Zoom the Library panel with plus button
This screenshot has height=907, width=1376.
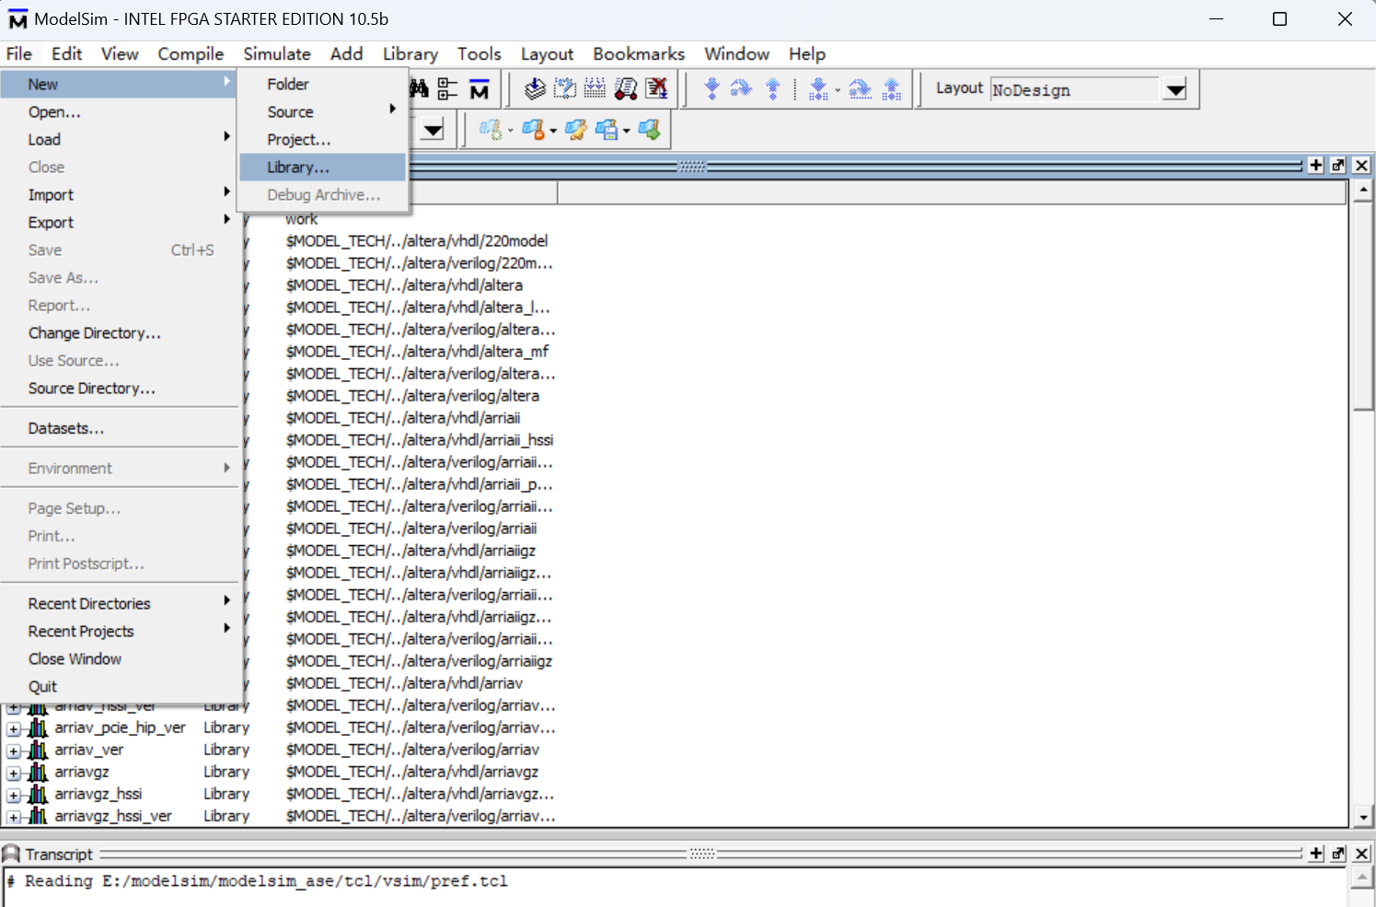click(x=1316, y=165)
